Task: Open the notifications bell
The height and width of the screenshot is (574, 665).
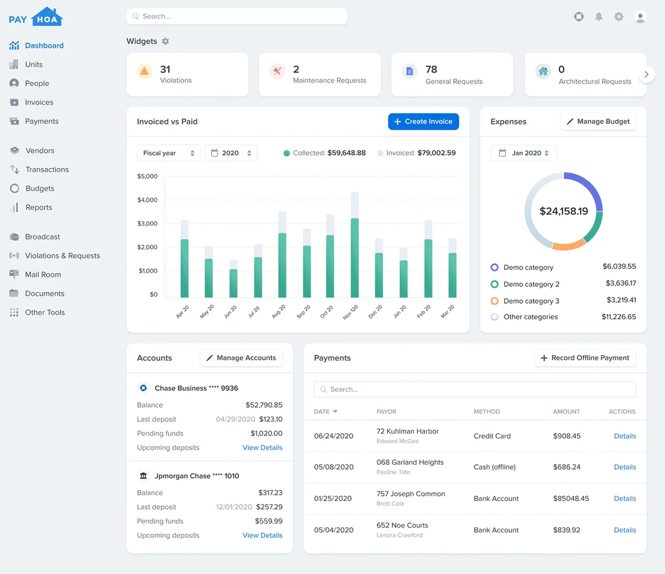Action: (x=599, y=17)
